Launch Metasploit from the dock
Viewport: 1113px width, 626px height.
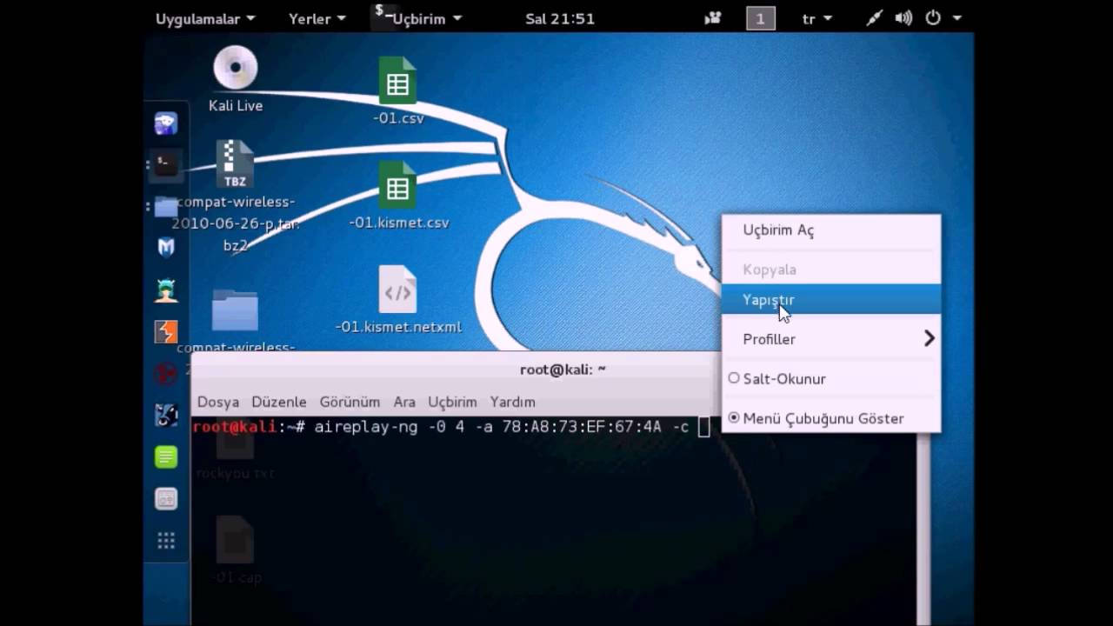click(165, 248)
